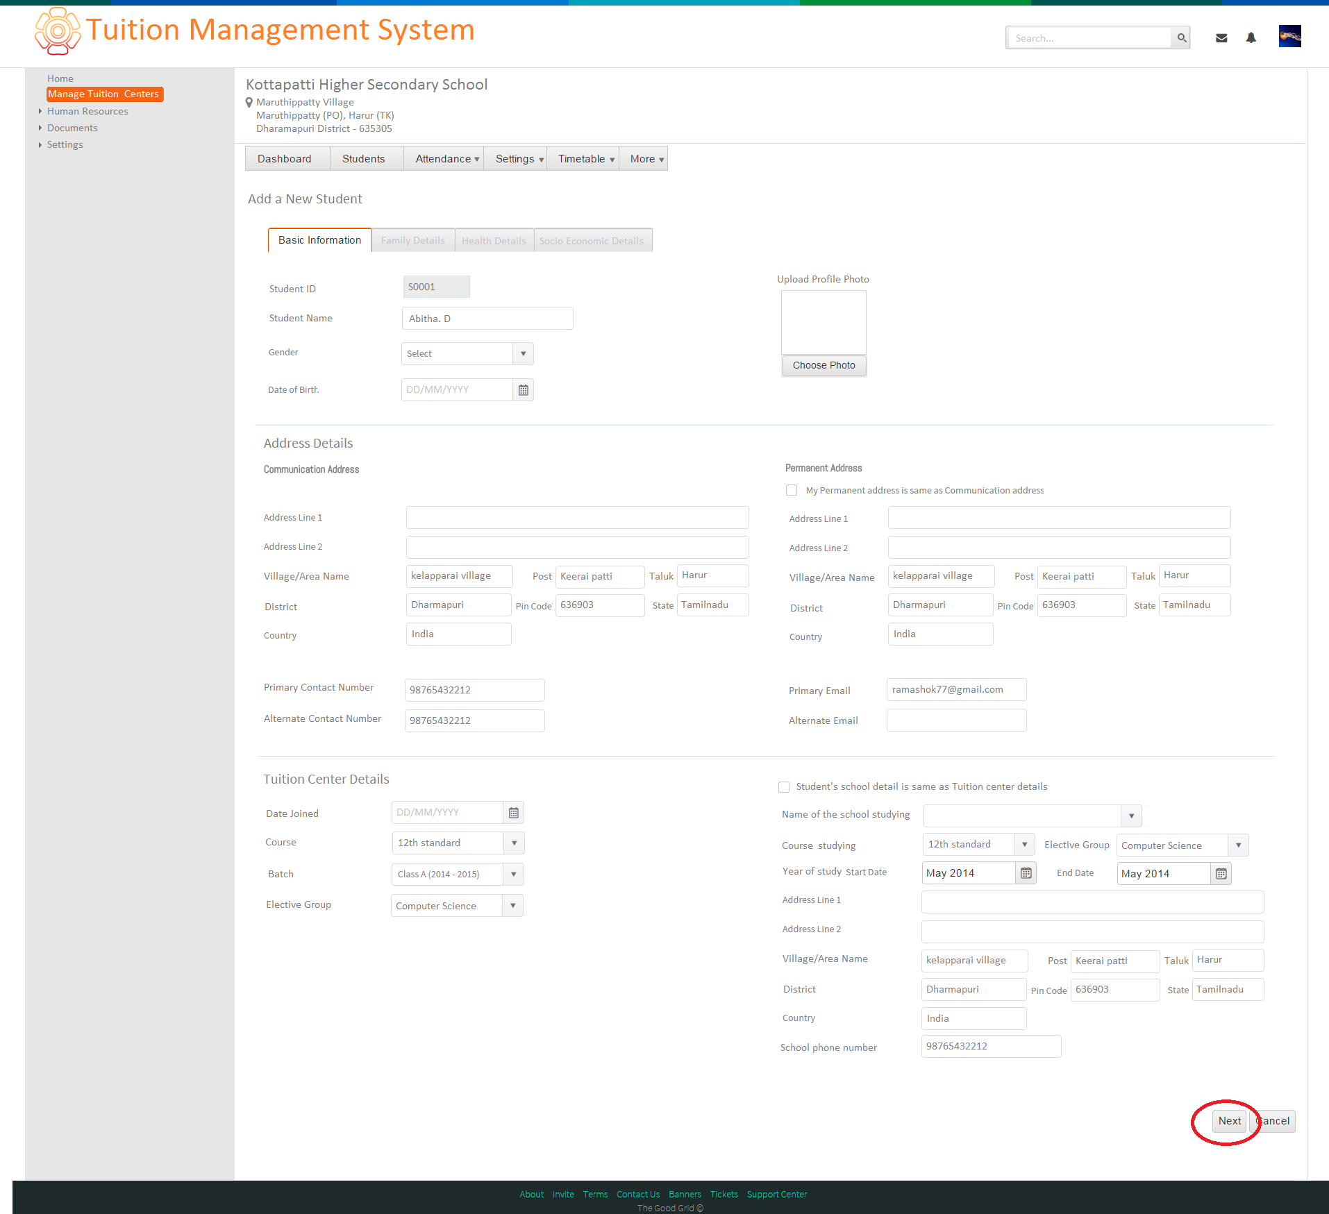Open the Date Joined calendar picker

tap(514, 813)
